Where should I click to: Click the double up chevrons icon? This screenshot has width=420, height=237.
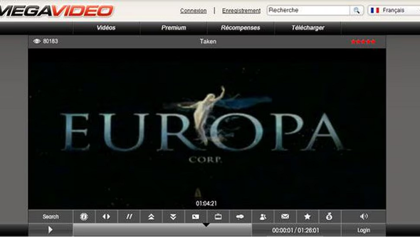[x=151, y=217]
